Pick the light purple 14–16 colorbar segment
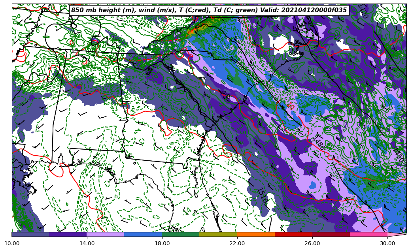The width and height of the screenshot is (410, 250). (x=105, y=234)
